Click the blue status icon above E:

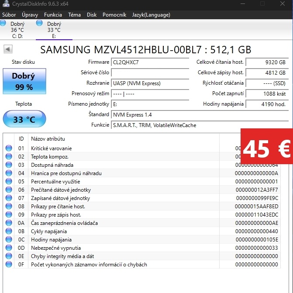pyautogui.click(x=39, y=23)
